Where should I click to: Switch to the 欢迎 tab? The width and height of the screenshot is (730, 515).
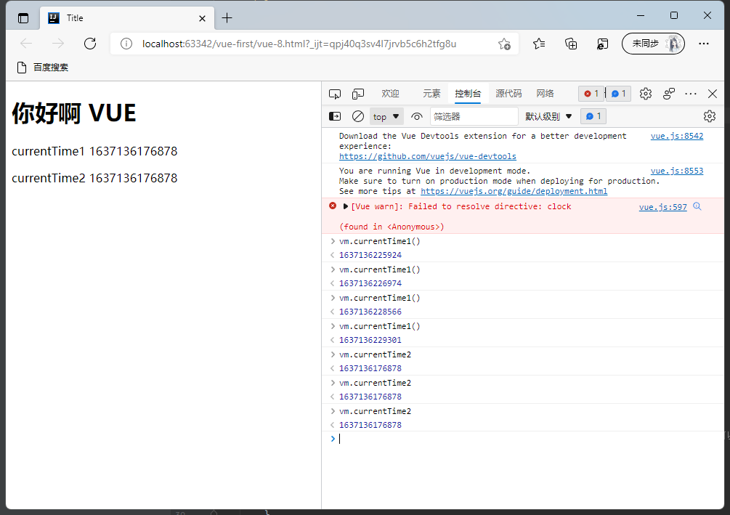point(390,94)
